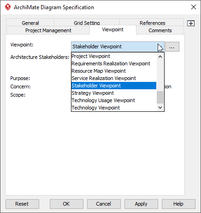
Task: Click the Reset button
Action: click(x=22, y=204)
